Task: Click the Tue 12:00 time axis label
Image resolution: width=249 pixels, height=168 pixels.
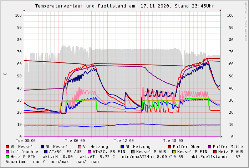Action: point(124,141)
